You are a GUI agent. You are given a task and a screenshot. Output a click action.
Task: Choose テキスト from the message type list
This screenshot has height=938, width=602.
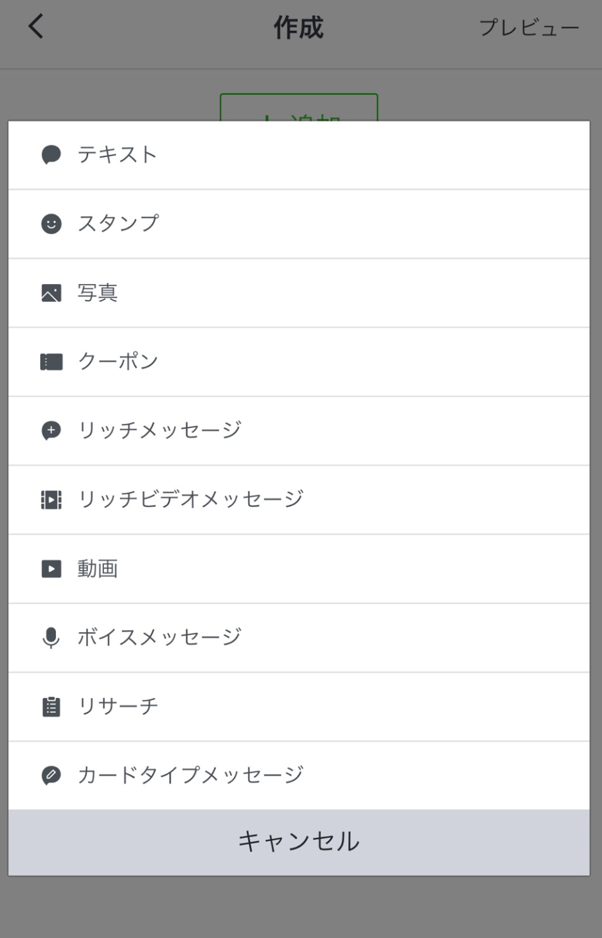(x=299, y=155)
